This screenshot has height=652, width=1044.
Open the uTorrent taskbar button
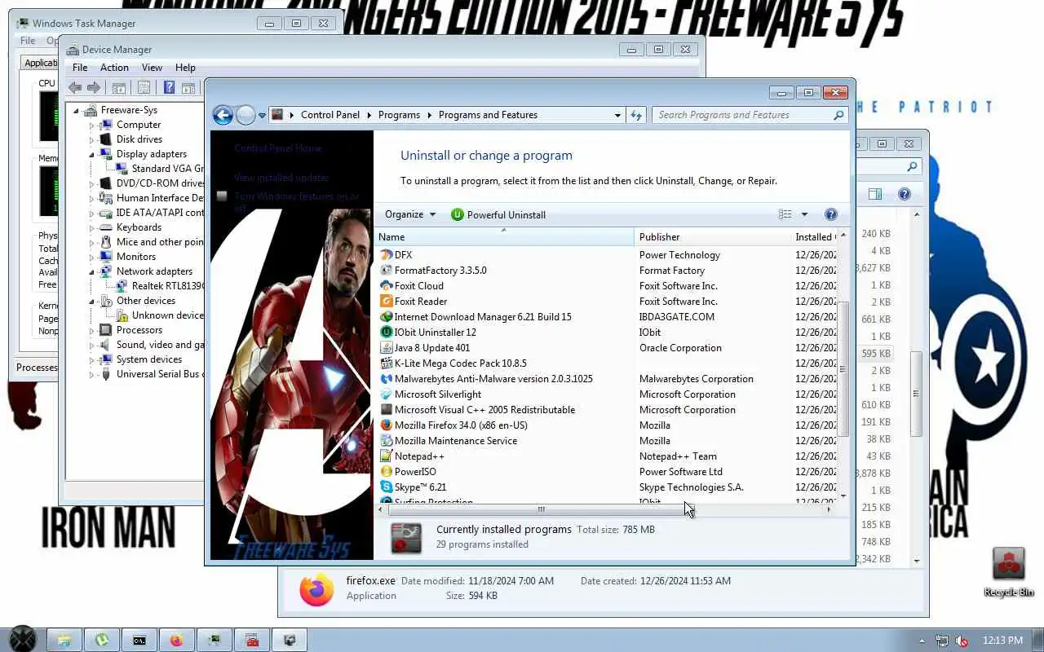coord(102,641)
